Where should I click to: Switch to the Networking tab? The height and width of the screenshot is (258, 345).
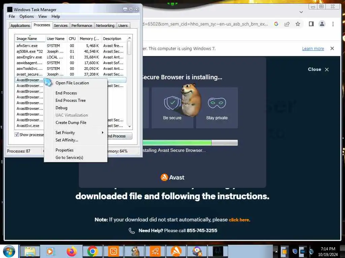(x=105, y=26)
